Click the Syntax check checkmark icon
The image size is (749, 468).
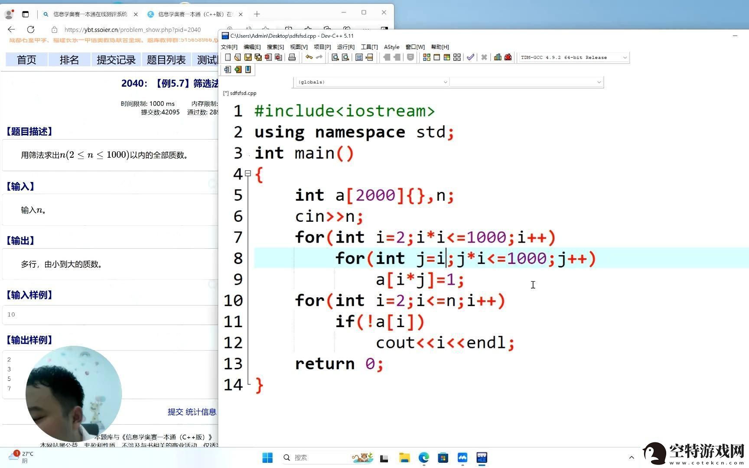coord(470,57)
